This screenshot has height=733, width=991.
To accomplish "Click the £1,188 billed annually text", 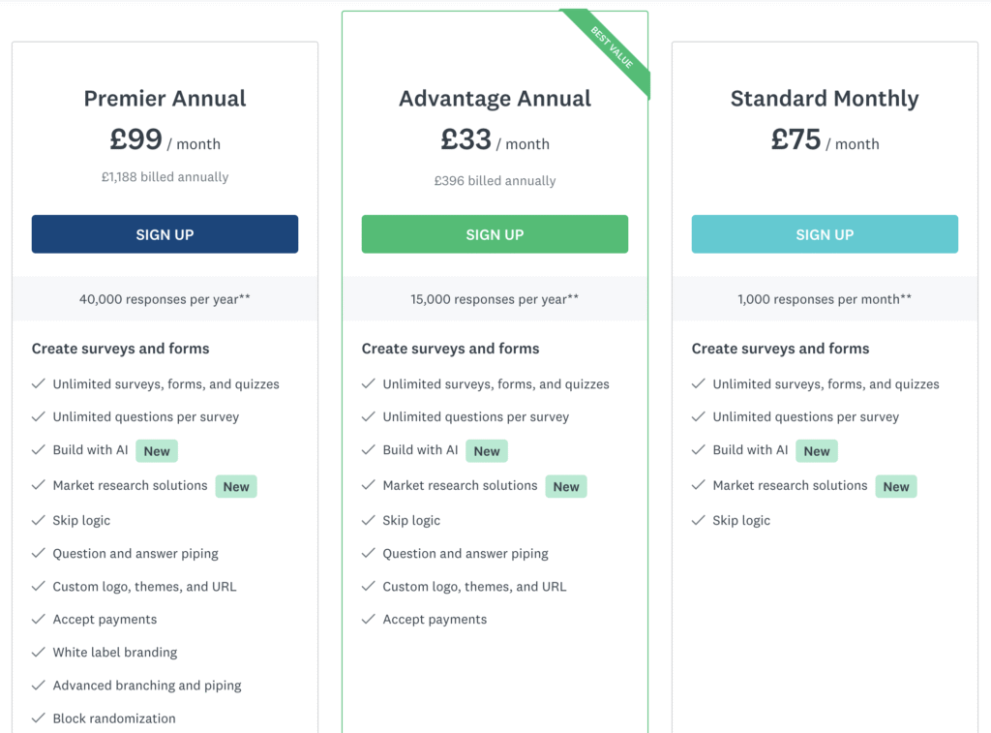I will (165, 176).
